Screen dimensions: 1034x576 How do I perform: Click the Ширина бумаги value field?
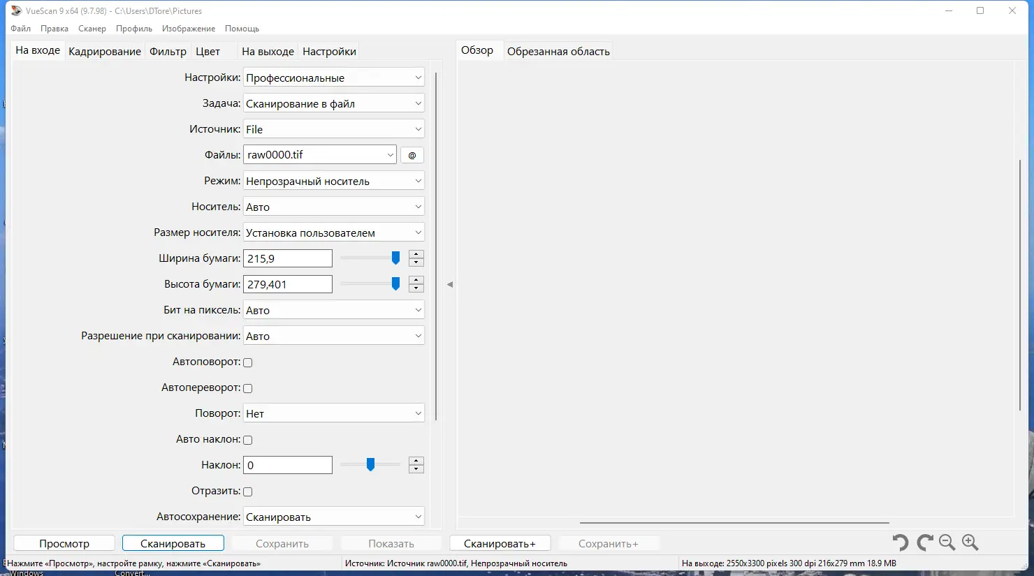pyautogui.click(x=288, y=258)
